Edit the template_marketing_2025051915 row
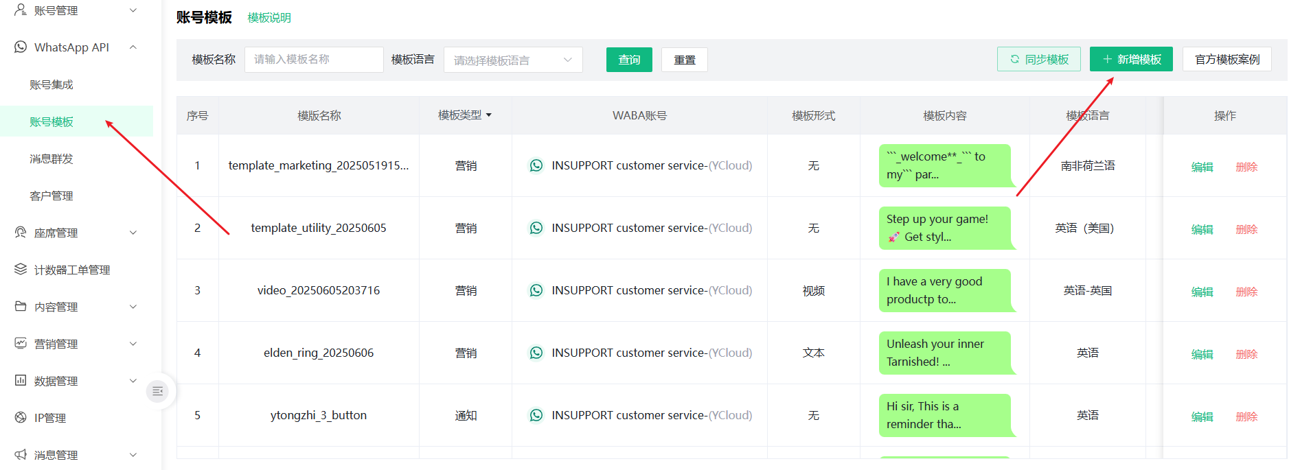 pos(1202,167)
